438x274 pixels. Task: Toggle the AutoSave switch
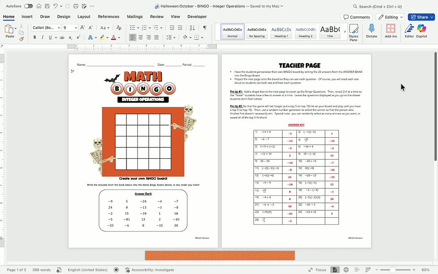[29, 6]
